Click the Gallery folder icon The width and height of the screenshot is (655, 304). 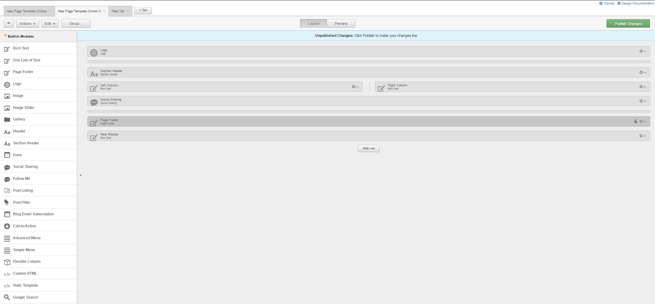click(7, 119)
